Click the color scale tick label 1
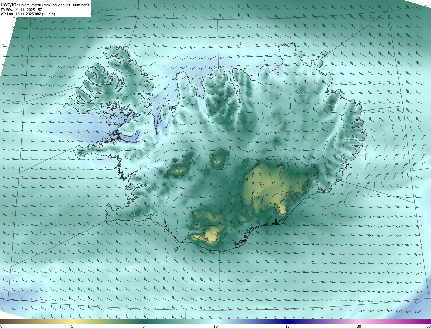The image size is (431, 329). coord(72,327)
